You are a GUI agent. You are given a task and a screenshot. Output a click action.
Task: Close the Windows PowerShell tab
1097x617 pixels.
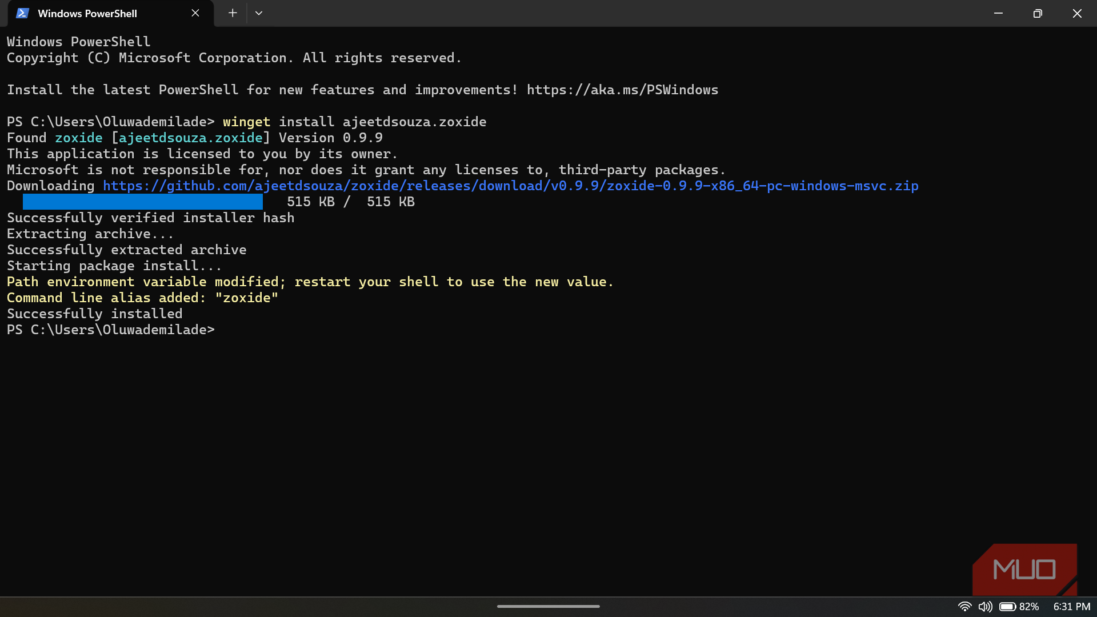tap(195, 13)
